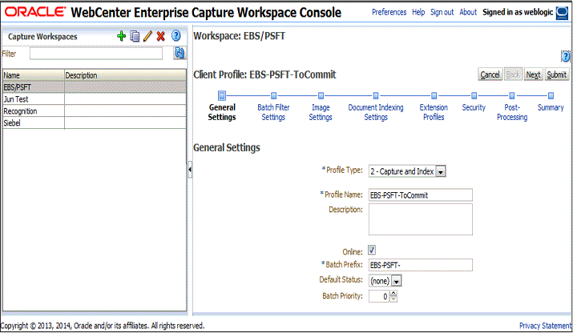
Task: Open Privacy Statement link
Action: coord(545,325)
